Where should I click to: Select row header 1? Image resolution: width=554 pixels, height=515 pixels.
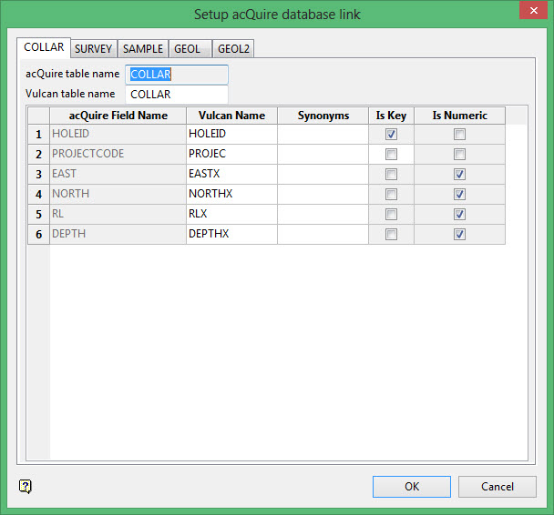pyautogui.click(x=39, y=134)
